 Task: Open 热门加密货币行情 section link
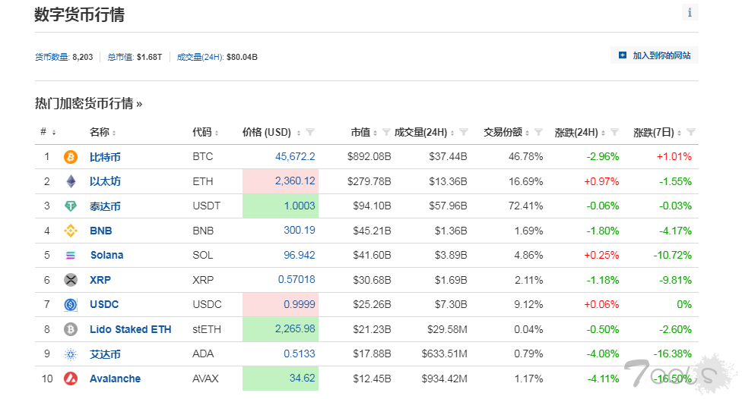[88, 103]
